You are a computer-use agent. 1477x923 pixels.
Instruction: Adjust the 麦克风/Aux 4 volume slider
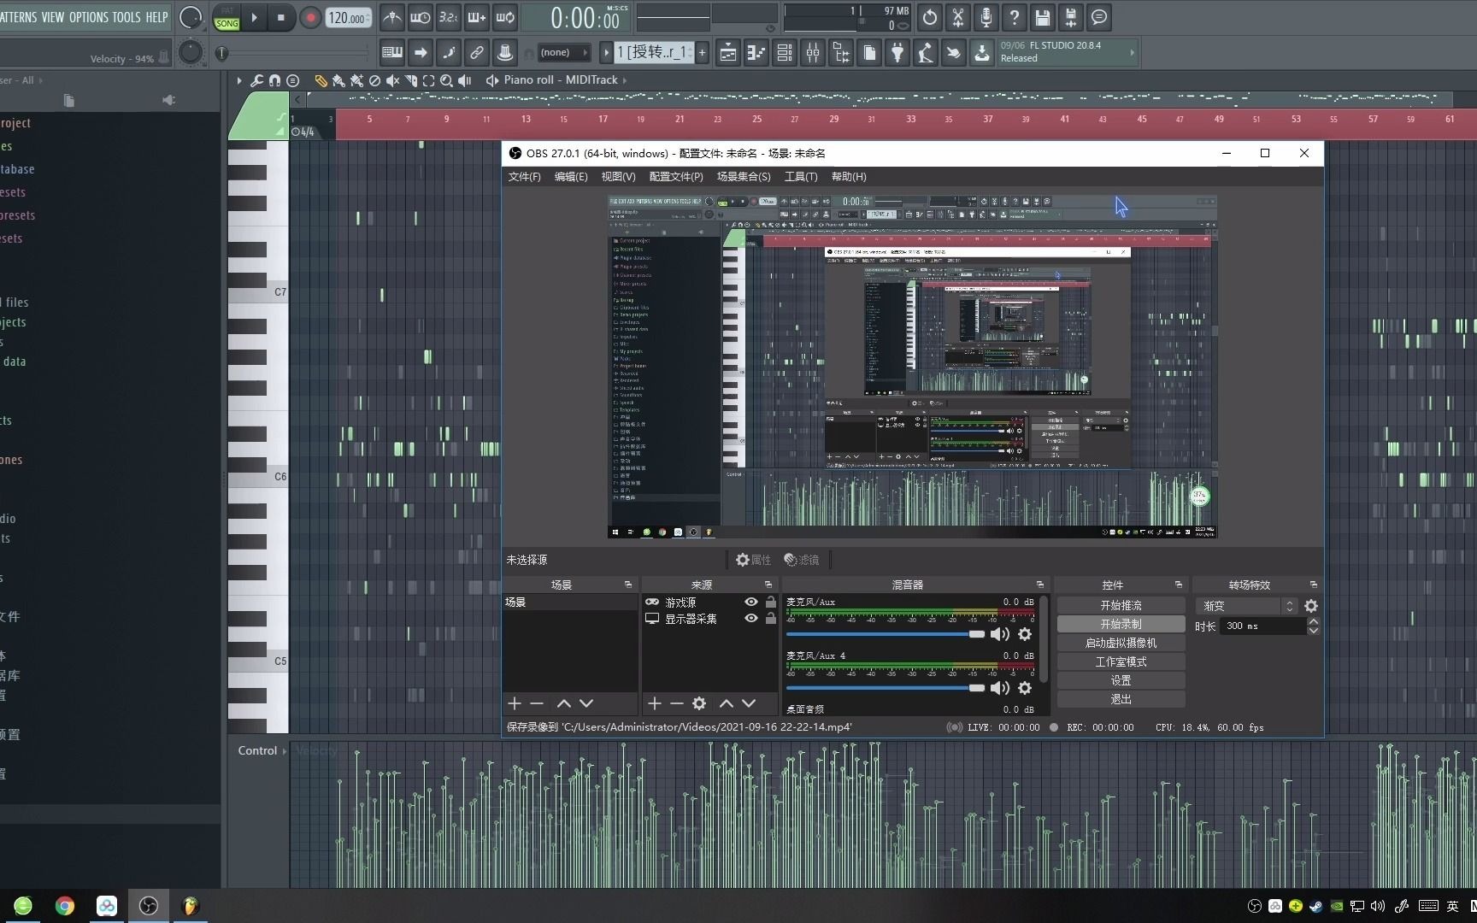pos(886,688)
